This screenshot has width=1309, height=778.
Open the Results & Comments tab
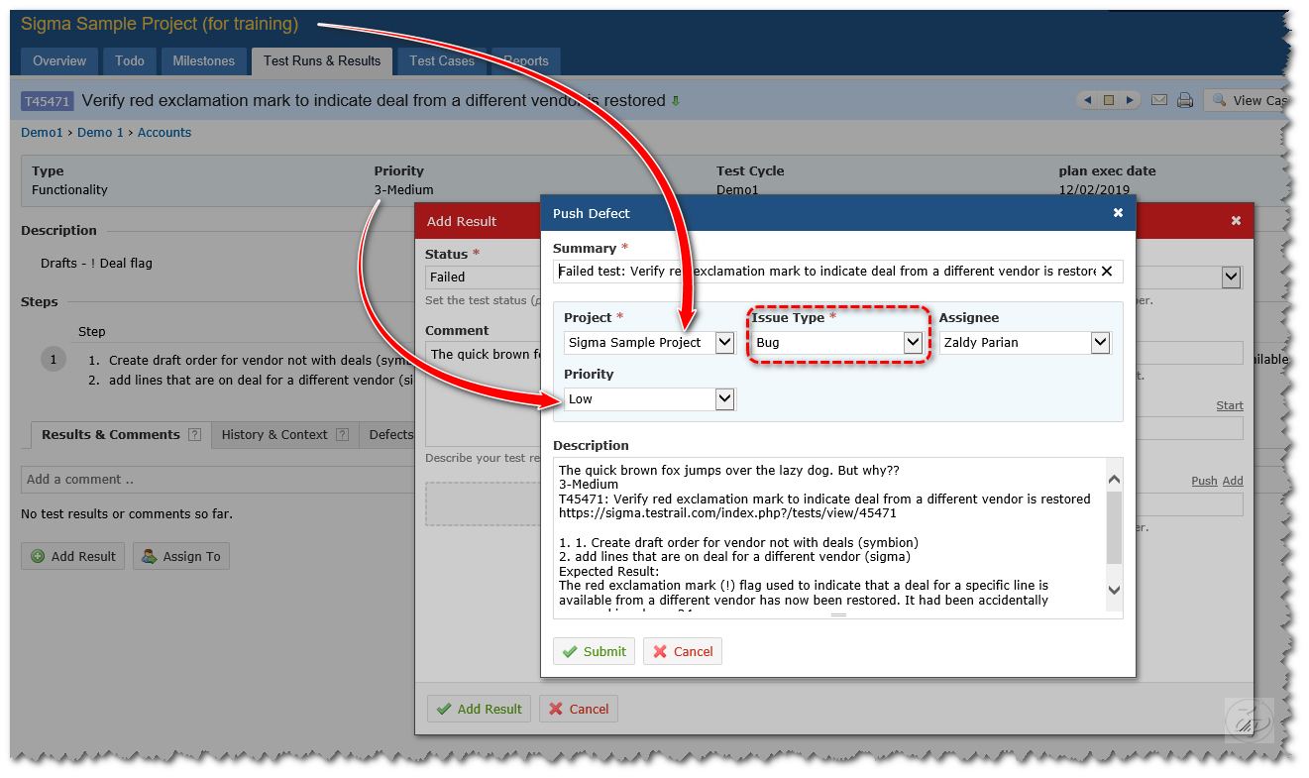121,434
